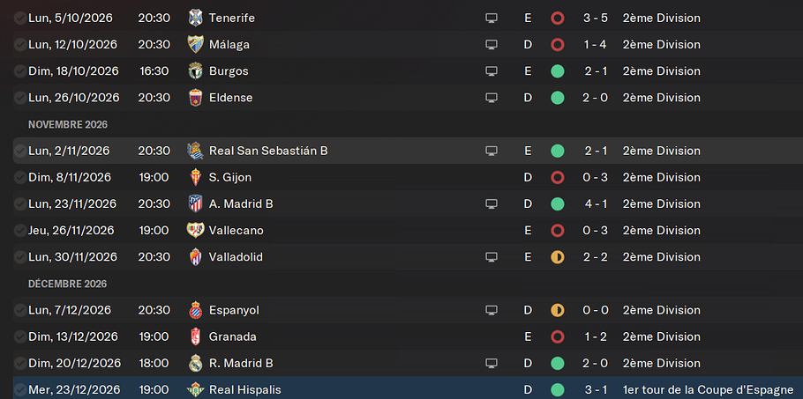803x399 pixels.
Task: Toggle the checkmark beside Mer, 23/12/2026
Action: [20, 390]
